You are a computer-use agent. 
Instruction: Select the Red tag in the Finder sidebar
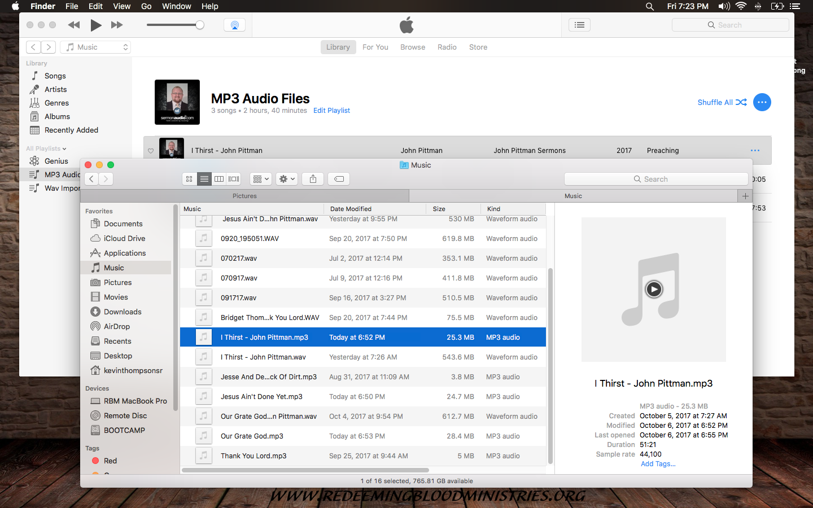click(110, 461)
